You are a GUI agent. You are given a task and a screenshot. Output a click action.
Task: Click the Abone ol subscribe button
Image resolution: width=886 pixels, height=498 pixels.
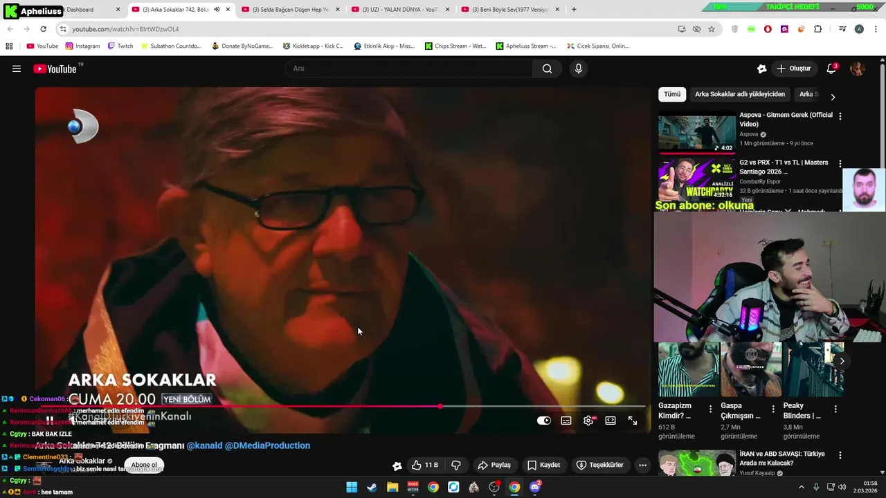pyautogui.click(x=144, y=465)
